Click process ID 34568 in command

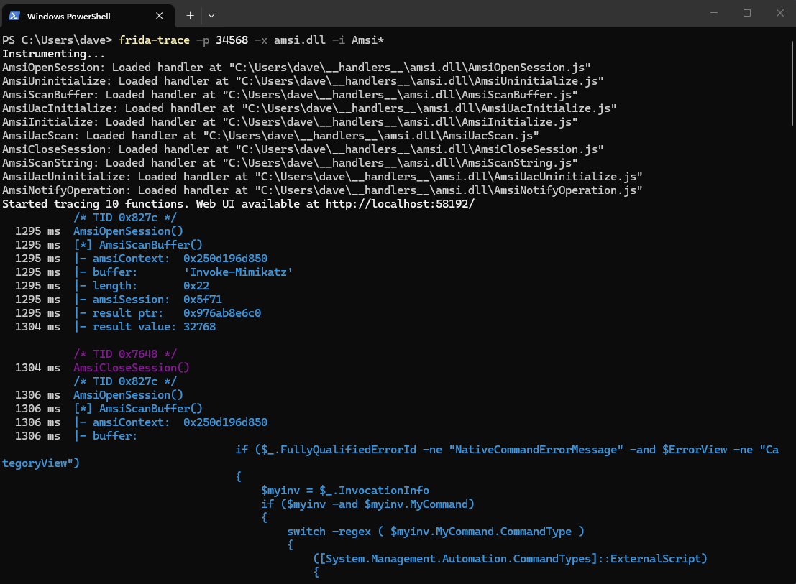pos(232,40)
